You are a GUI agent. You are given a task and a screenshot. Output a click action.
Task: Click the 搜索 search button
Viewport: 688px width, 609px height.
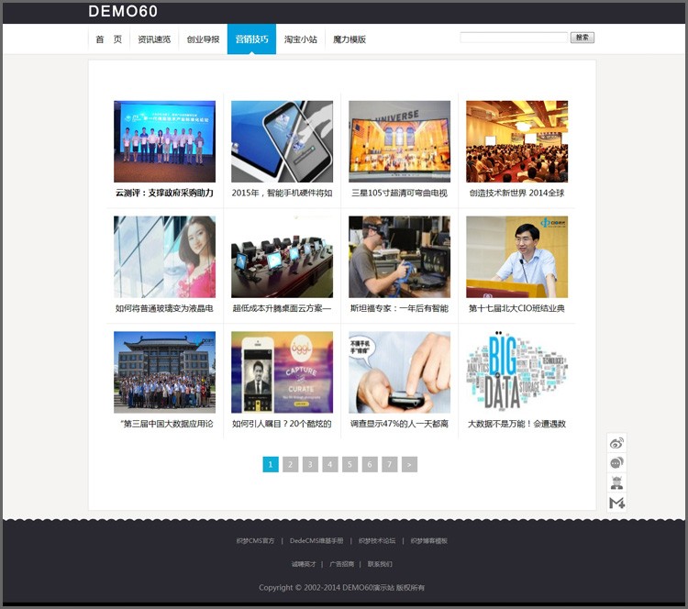tap(583, 38)
